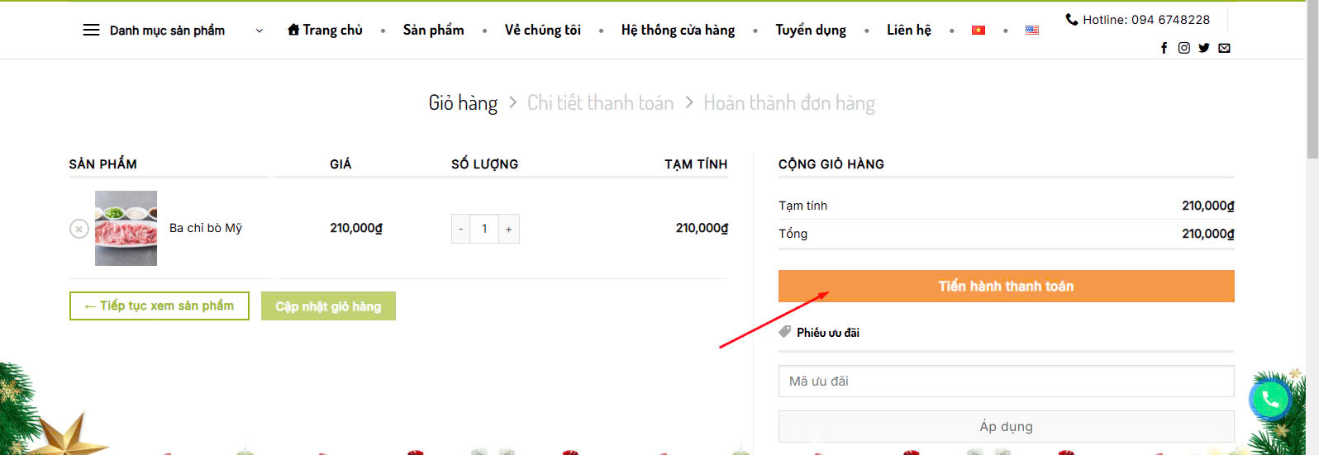Open the Instagram social icon

pos(1183,48)
